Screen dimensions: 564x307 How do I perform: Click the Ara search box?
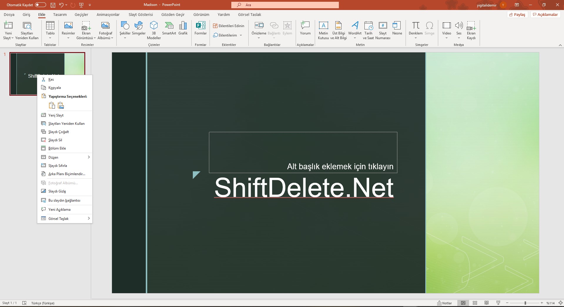click(285, 5)
